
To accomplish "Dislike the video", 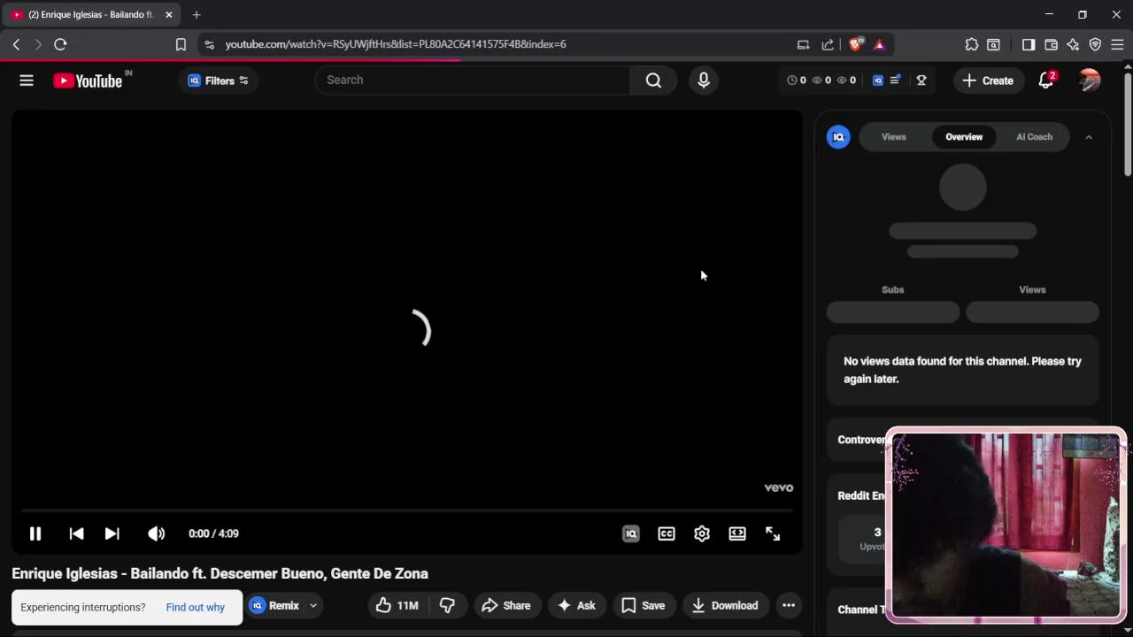I will pos(447,605).
